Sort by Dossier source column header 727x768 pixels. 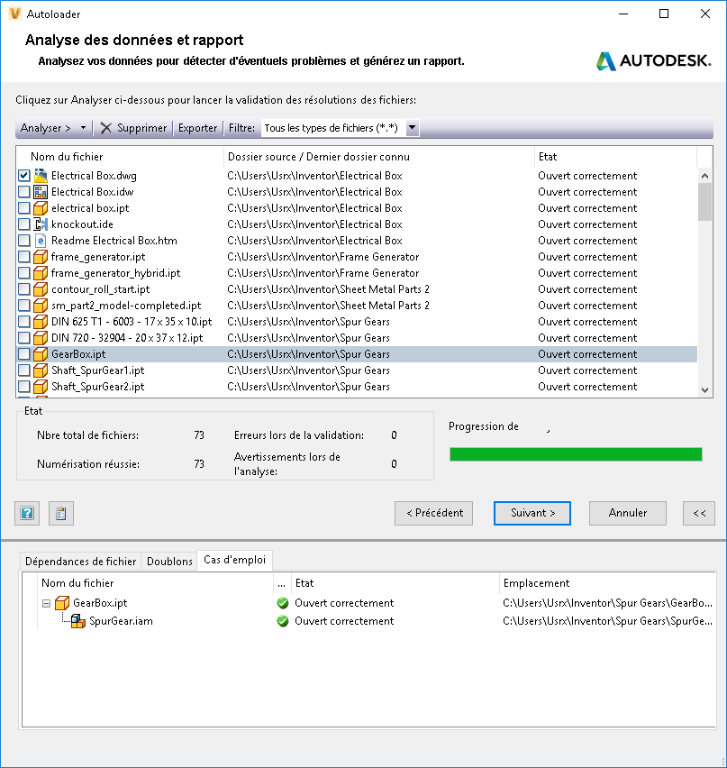(x=379, y=157)
